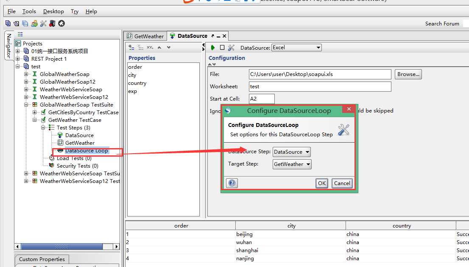Click the File path input field
Screen dimensions: 469x267
(320, 74)
